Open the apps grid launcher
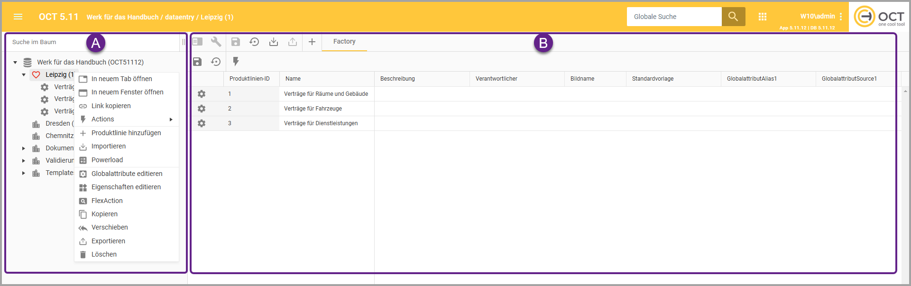911x286 pixels. 763,17
